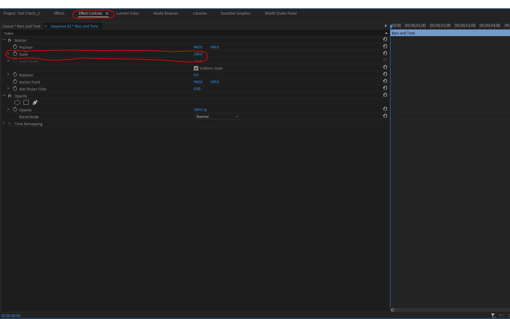
Task: Reset the Motion effect
Action: coord(385,39)
